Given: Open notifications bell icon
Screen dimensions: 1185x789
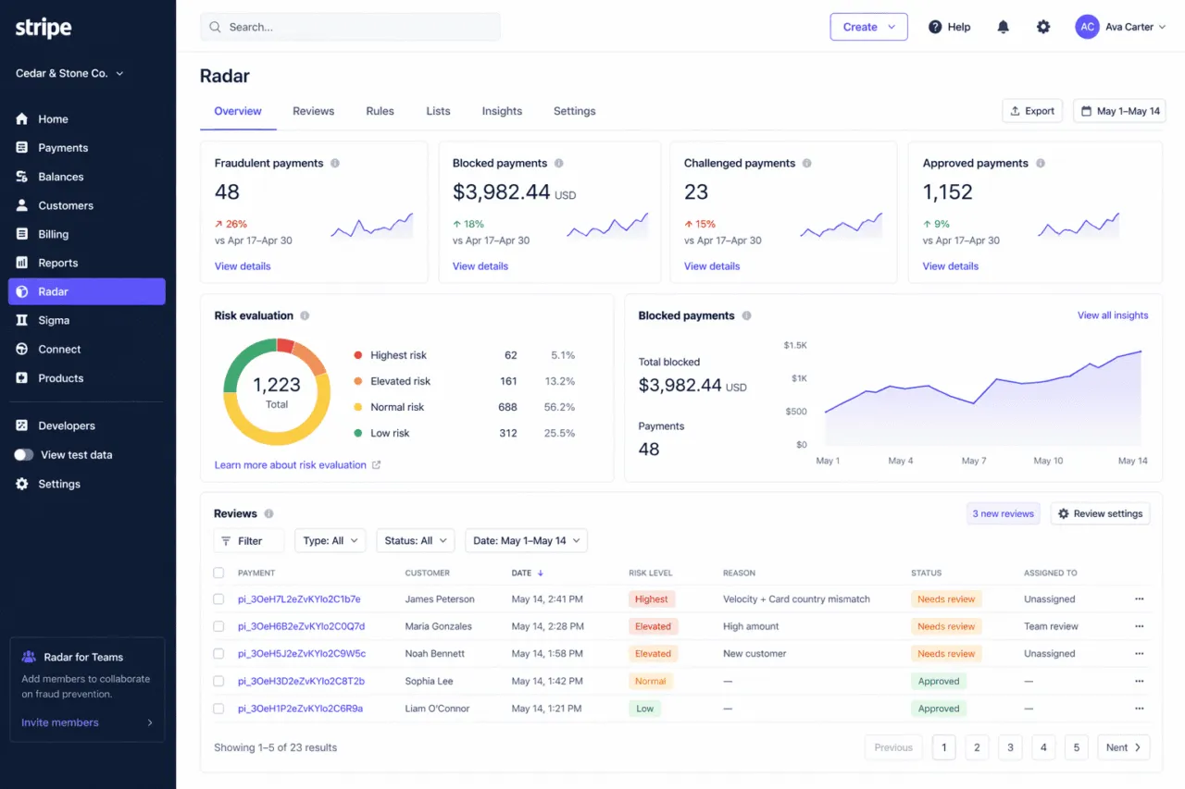Looking at the screenshot, I should 1003,27.
